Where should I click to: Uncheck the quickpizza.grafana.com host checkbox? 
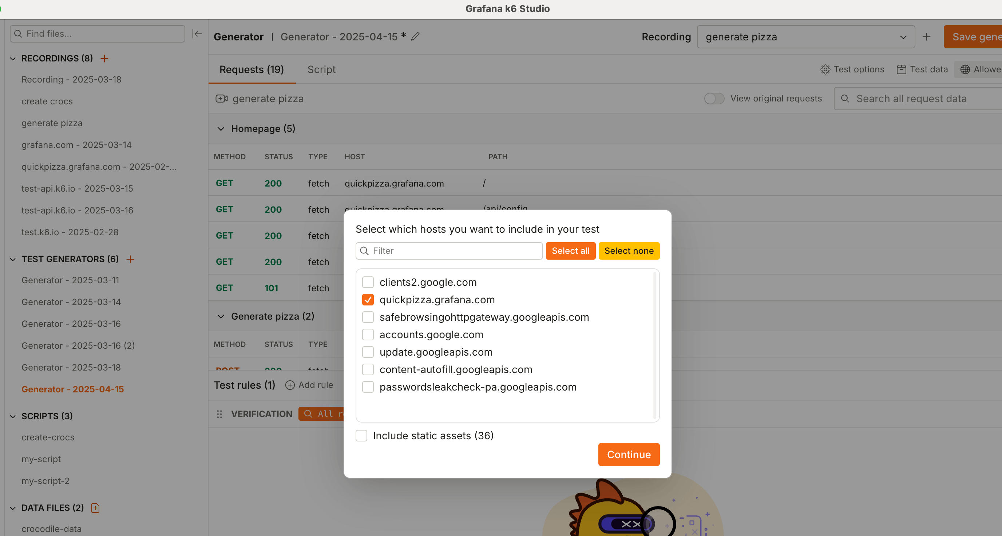click(x=368, y=300)
